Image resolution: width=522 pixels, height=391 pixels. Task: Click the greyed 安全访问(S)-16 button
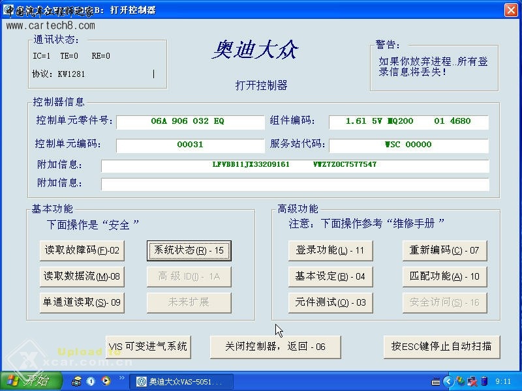click(444, 302)
